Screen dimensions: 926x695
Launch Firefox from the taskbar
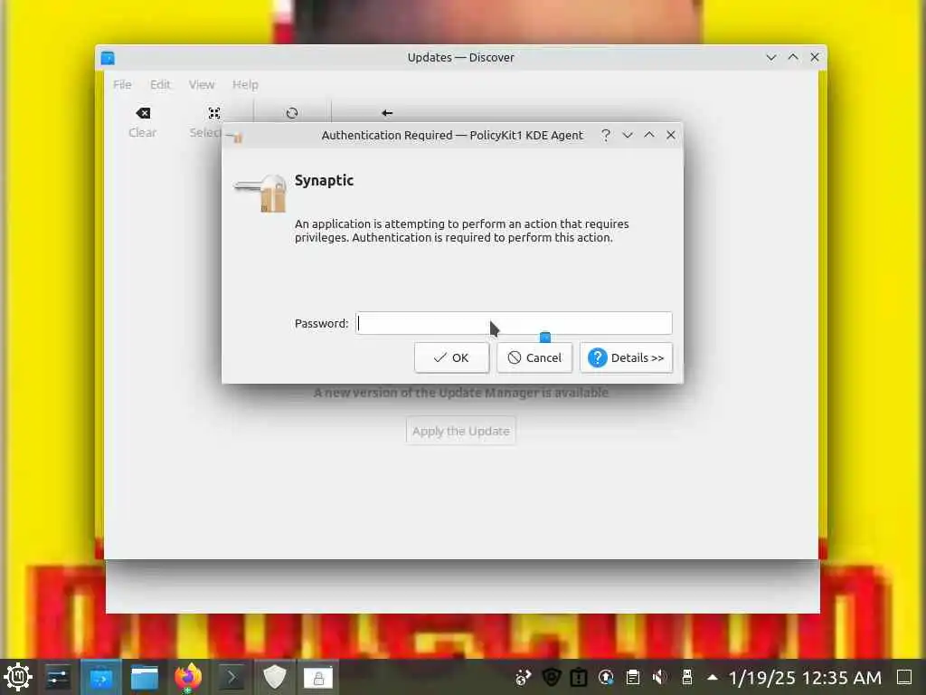(188, 677)
